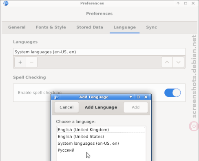
Task: Close the Preferences window
Action: [x=193, y=3]
